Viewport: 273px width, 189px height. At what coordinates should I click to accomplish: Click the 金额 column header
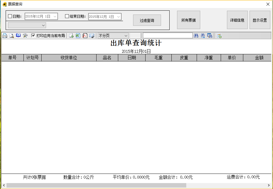pyautogui.click(x=257, y=58)
